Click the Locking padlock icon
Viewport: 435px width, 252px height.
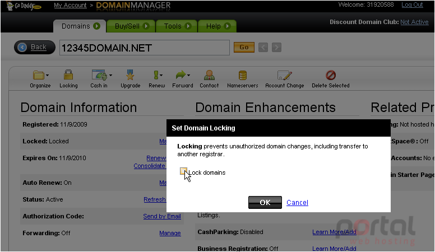click(x=68, y=75)
